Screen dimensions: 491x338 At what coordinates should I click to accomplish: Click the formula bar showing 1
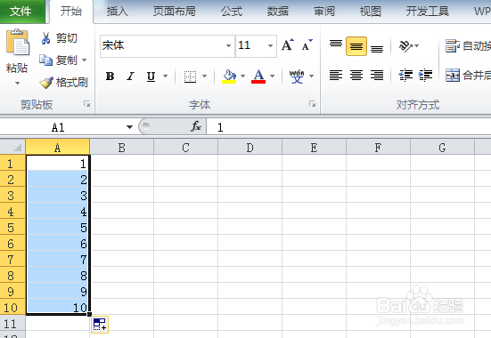(349, 127)
